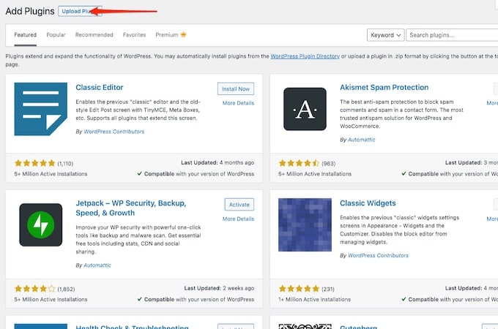Switch to the Favorites tab
Screen dimensions: 498x329
click(x=134, y=35)
